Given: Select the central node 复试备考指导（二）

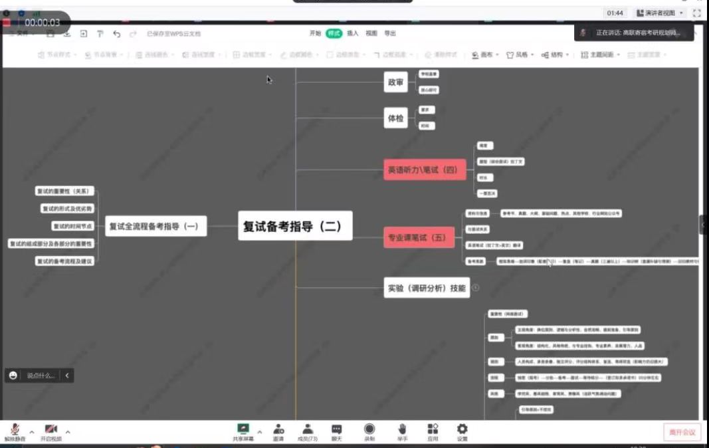Looking at the screenshot, I should click(294, 226).
